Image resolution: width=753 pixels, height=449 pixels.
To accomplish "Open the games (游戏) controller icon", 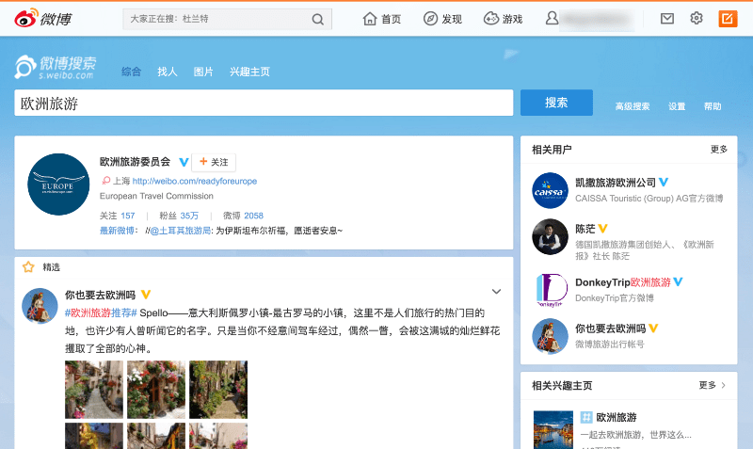I will pyautogui.click(x=490, y=19).
